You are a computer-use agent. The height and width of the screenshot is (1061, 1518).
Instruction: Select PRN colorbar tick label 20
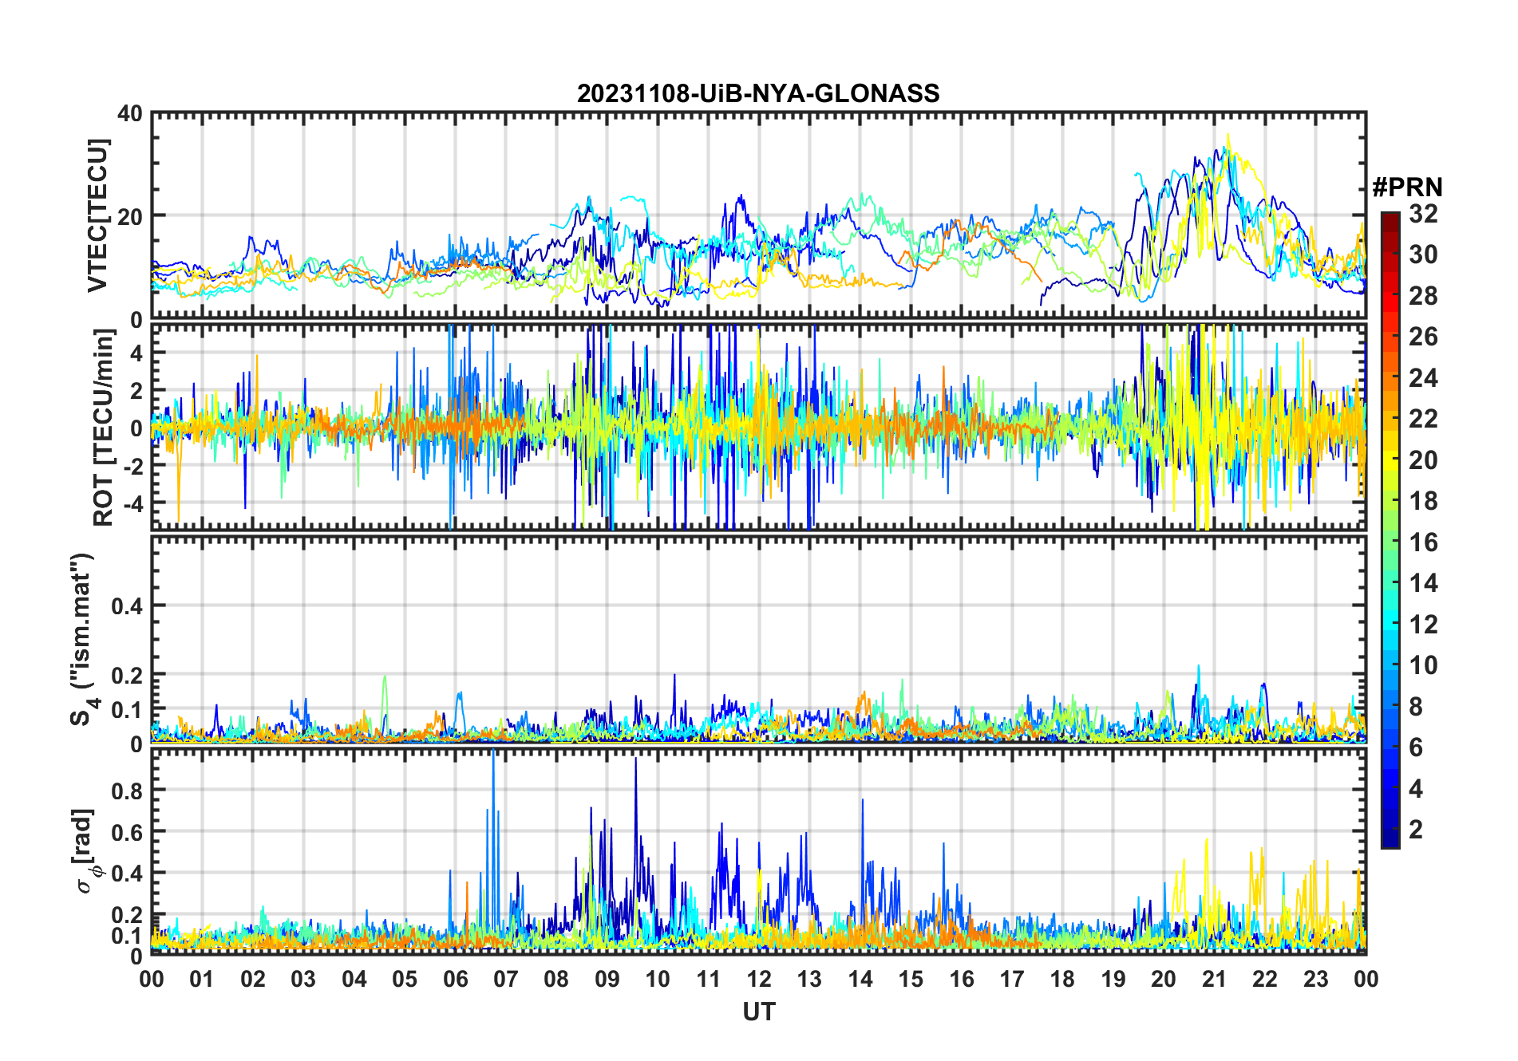[x=1423, y=460]
